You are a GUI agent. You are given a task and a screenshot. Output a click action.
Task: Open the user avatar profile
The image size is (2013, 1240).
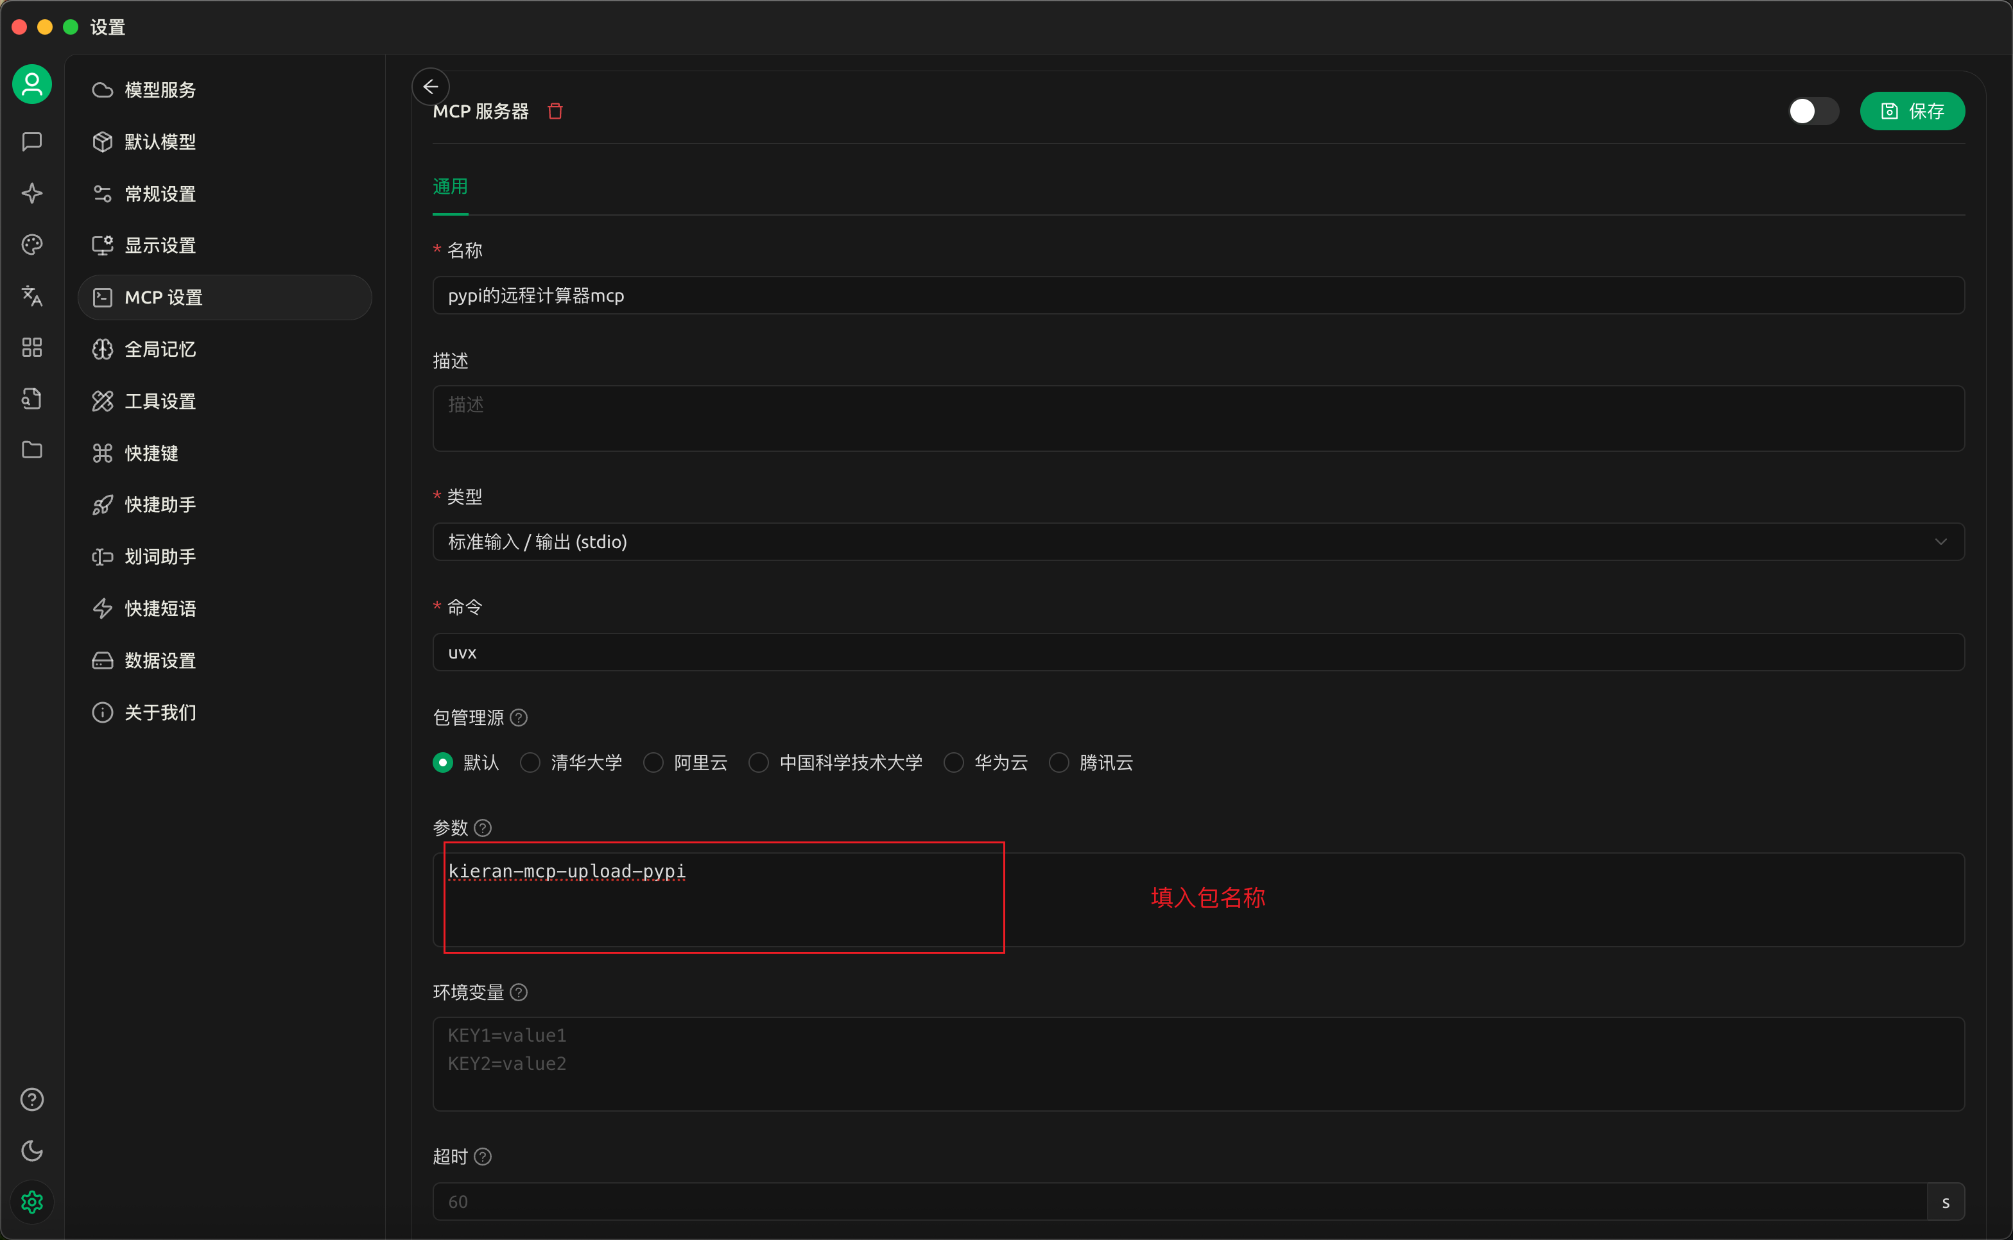pos(32,85)
